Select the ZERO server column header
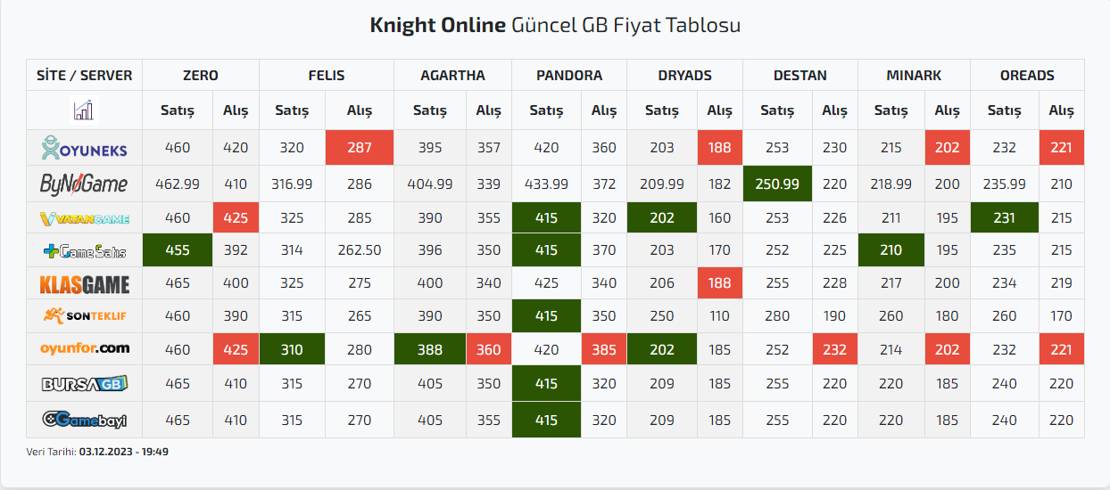 point(201,76)
